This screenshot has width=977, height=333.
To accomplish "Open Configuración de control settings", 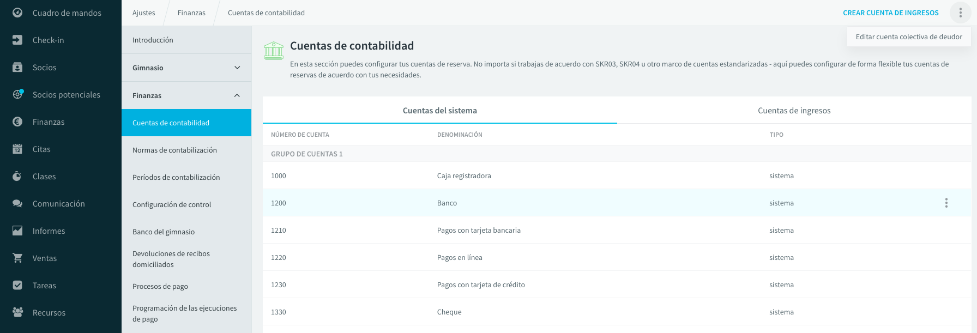I will point(186,204).
